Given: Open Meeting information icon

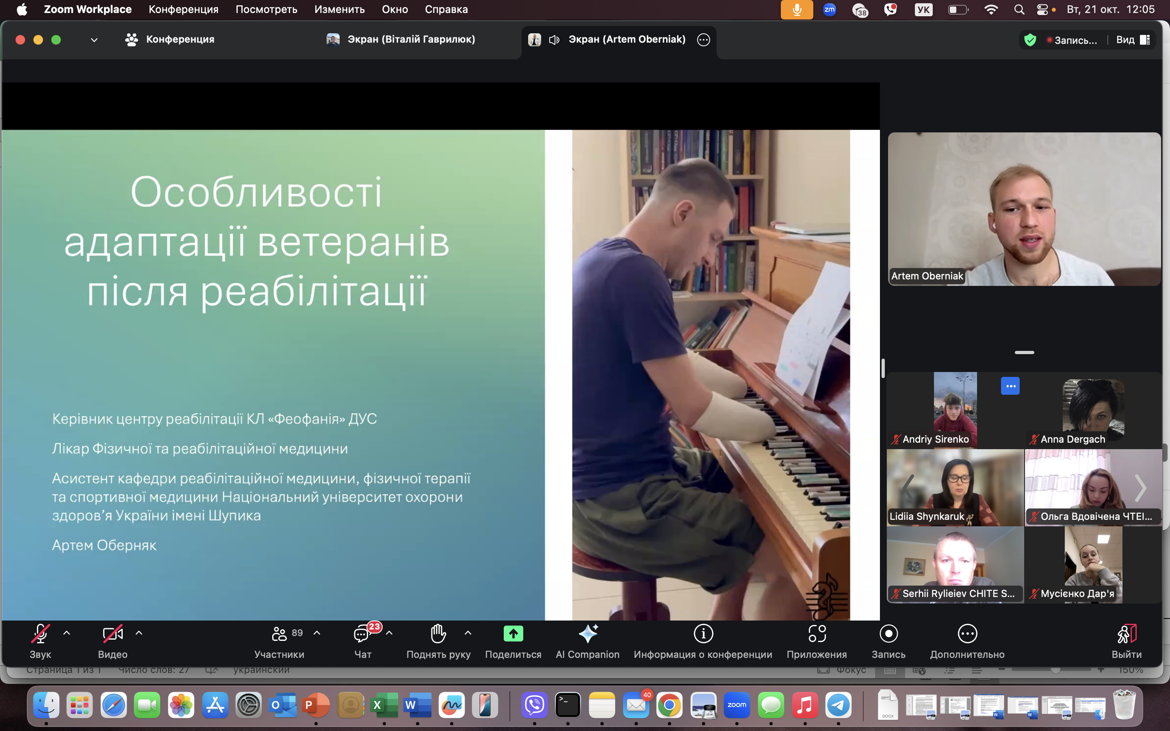Looking at the screenshot, I should click(x=703, y=634).
